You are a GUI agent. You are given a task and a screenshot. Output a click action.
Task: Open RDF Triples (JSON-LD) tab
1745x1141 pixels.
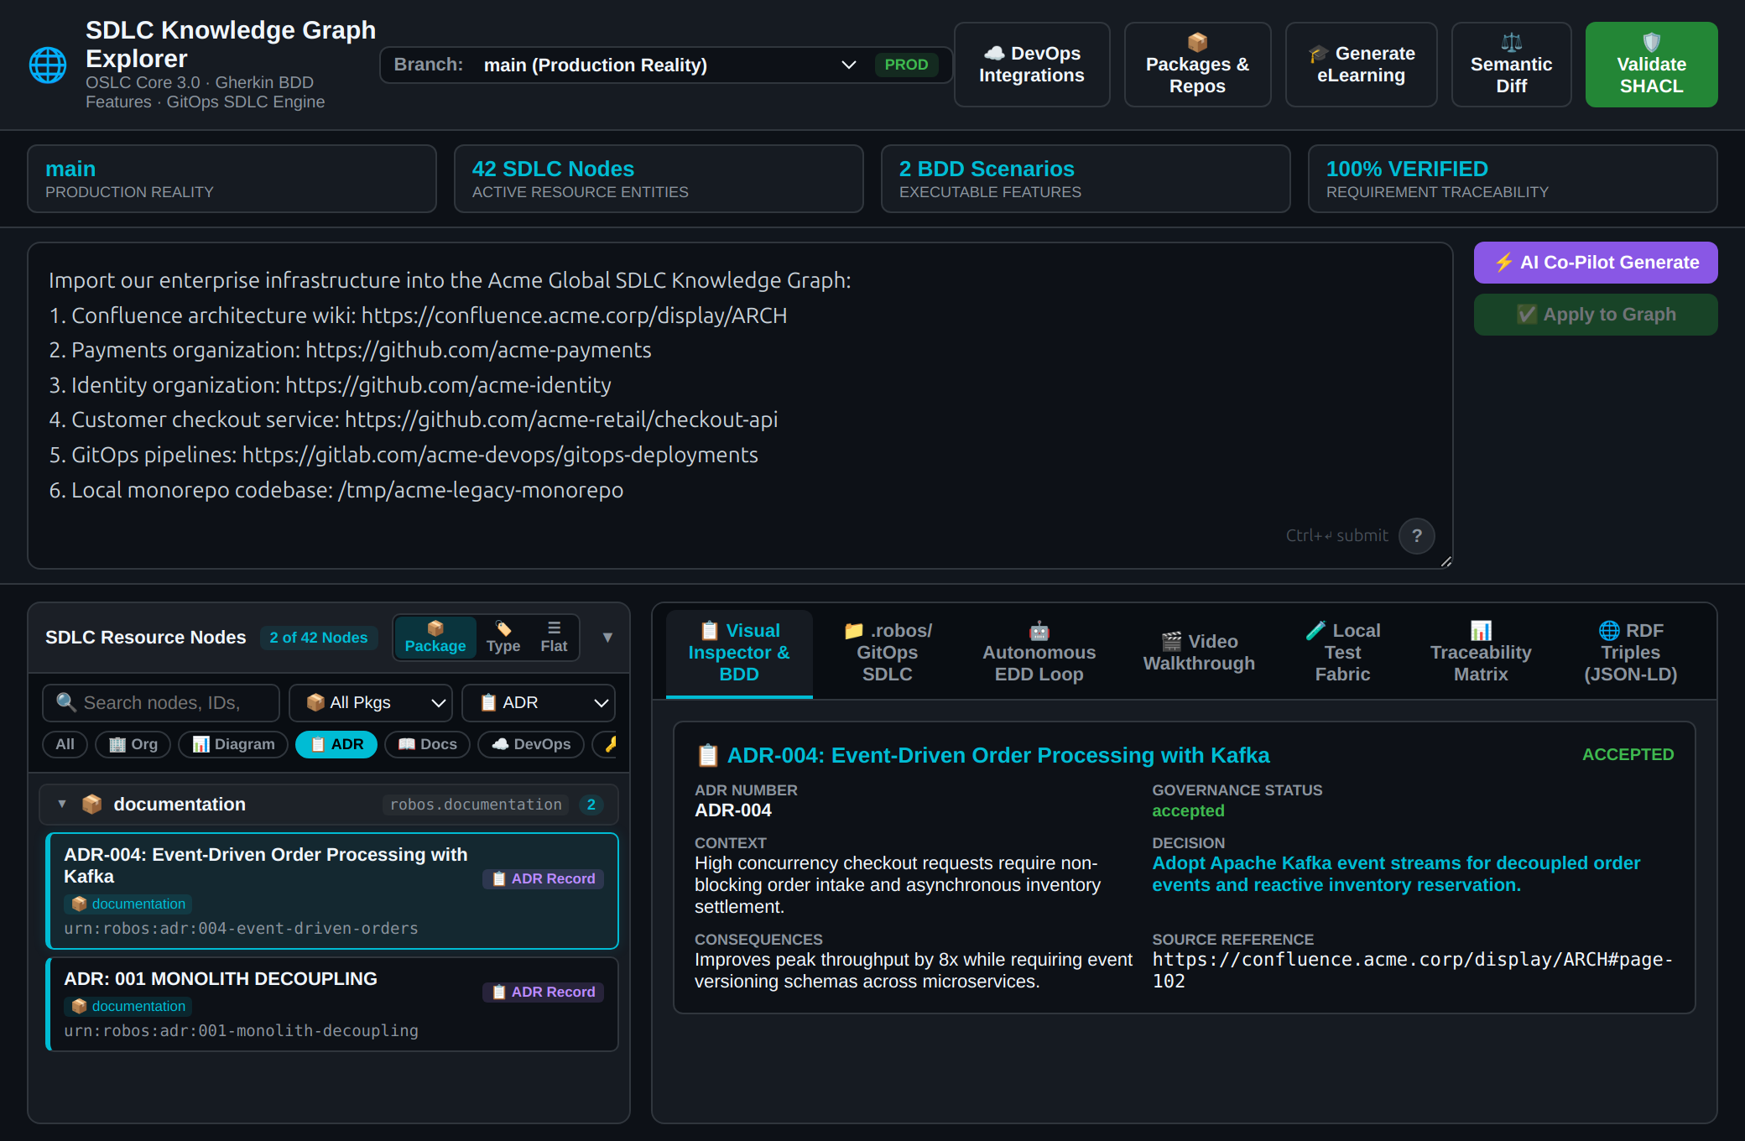tap(1630, 653)
